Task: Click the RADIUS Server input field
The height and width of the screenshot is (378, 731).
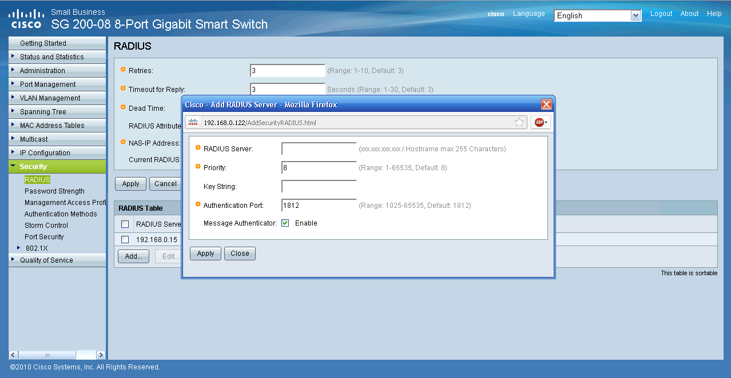Action: pos(319,149)
